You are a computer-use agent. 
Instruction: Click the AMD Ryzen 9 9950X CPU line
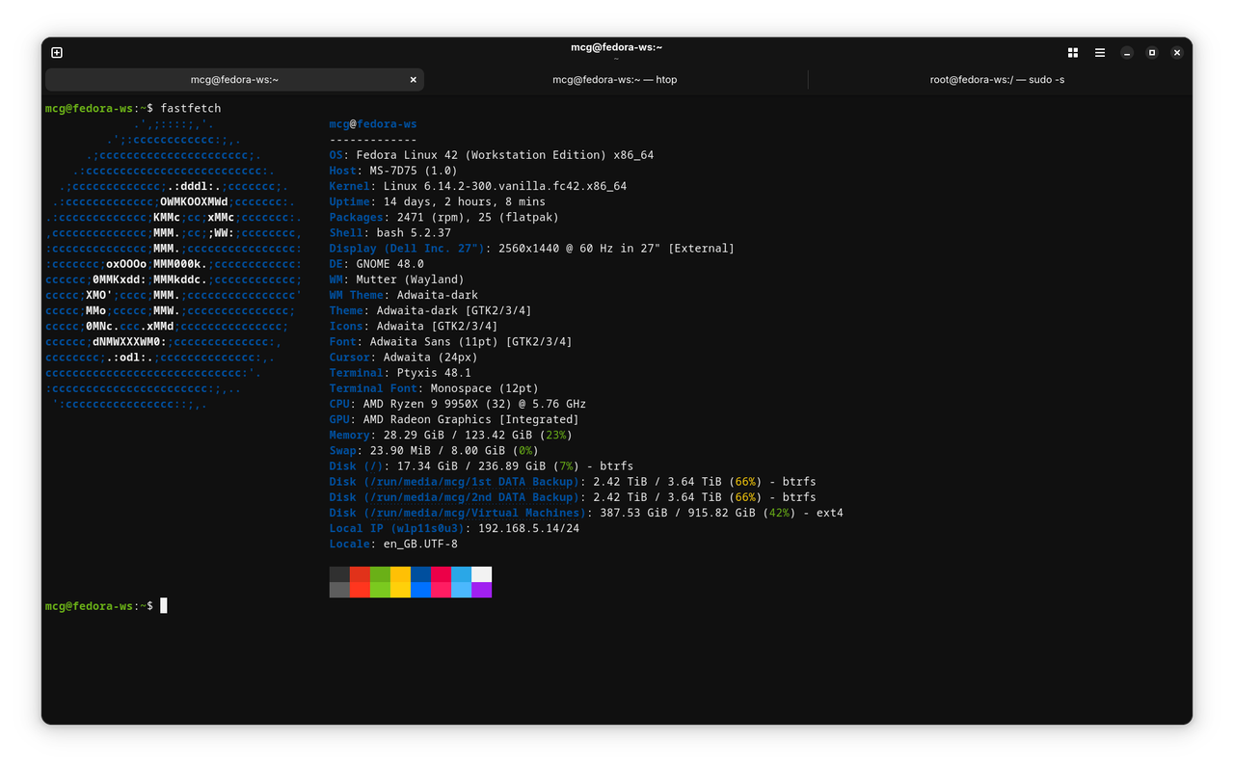coord(453,403)
